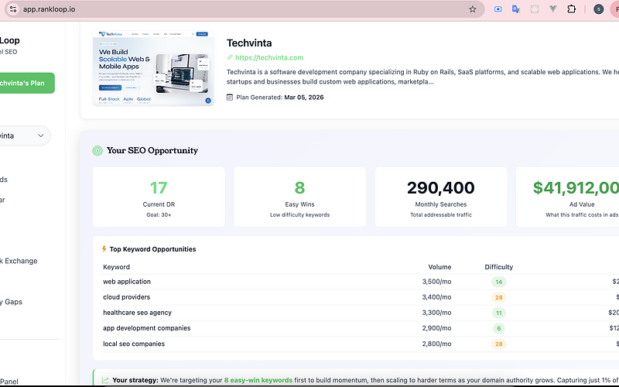Visit the https://techvinta.com link

pyautogui.click(x=269, y=57)
